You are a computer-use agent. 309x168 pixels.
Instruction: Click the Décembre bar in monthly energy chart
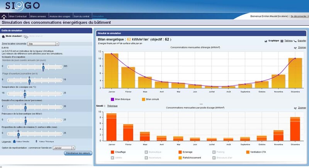point(295,73)
